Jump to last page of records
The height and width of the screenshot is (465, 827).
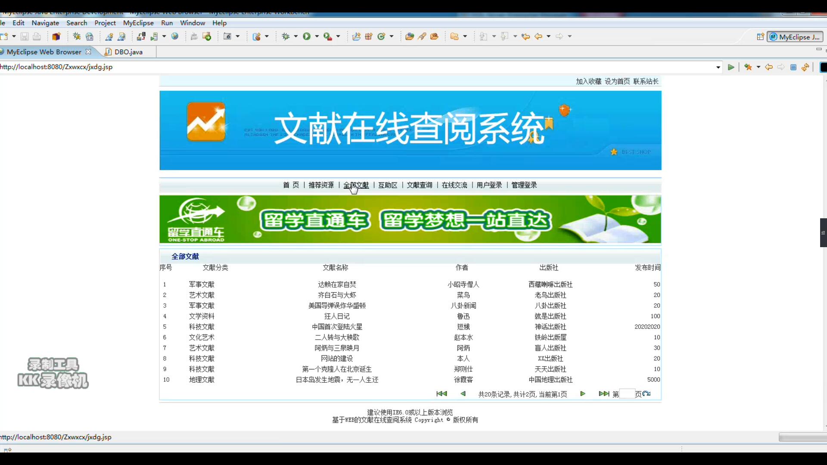click(x=604, y=394)
